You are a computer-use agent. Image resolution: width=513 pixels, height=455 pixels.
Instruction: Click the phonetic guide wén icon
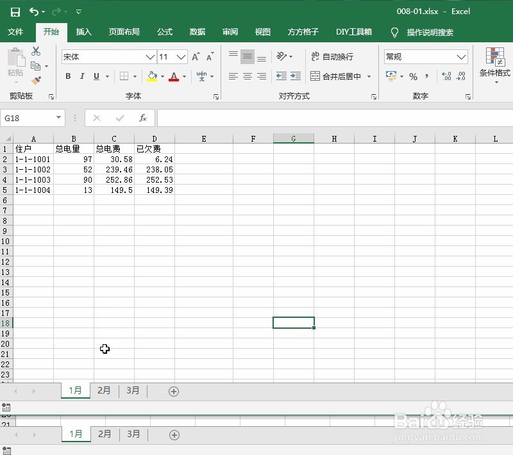tap(201, 76)
